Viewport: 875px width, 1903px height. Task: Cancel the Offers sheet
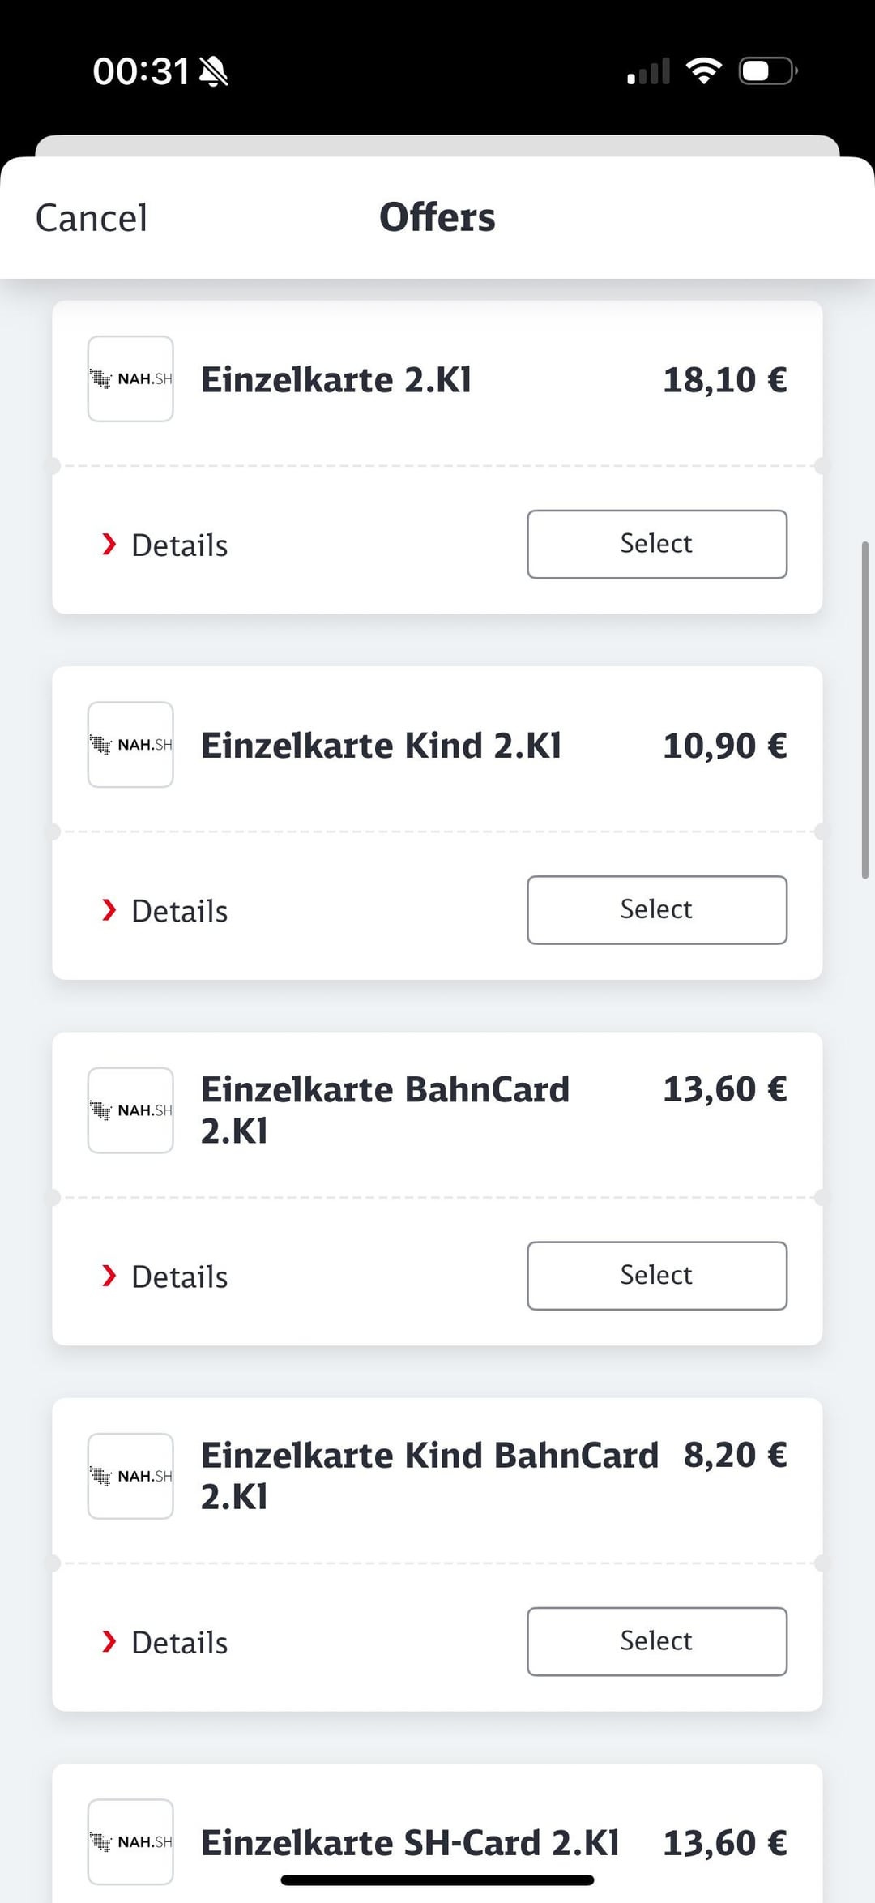click(x=92, y=217)
